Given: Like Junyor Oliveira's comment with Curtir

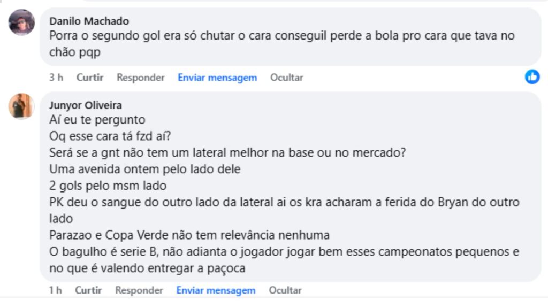Looking at the screenshot, I should coord(88,290).
